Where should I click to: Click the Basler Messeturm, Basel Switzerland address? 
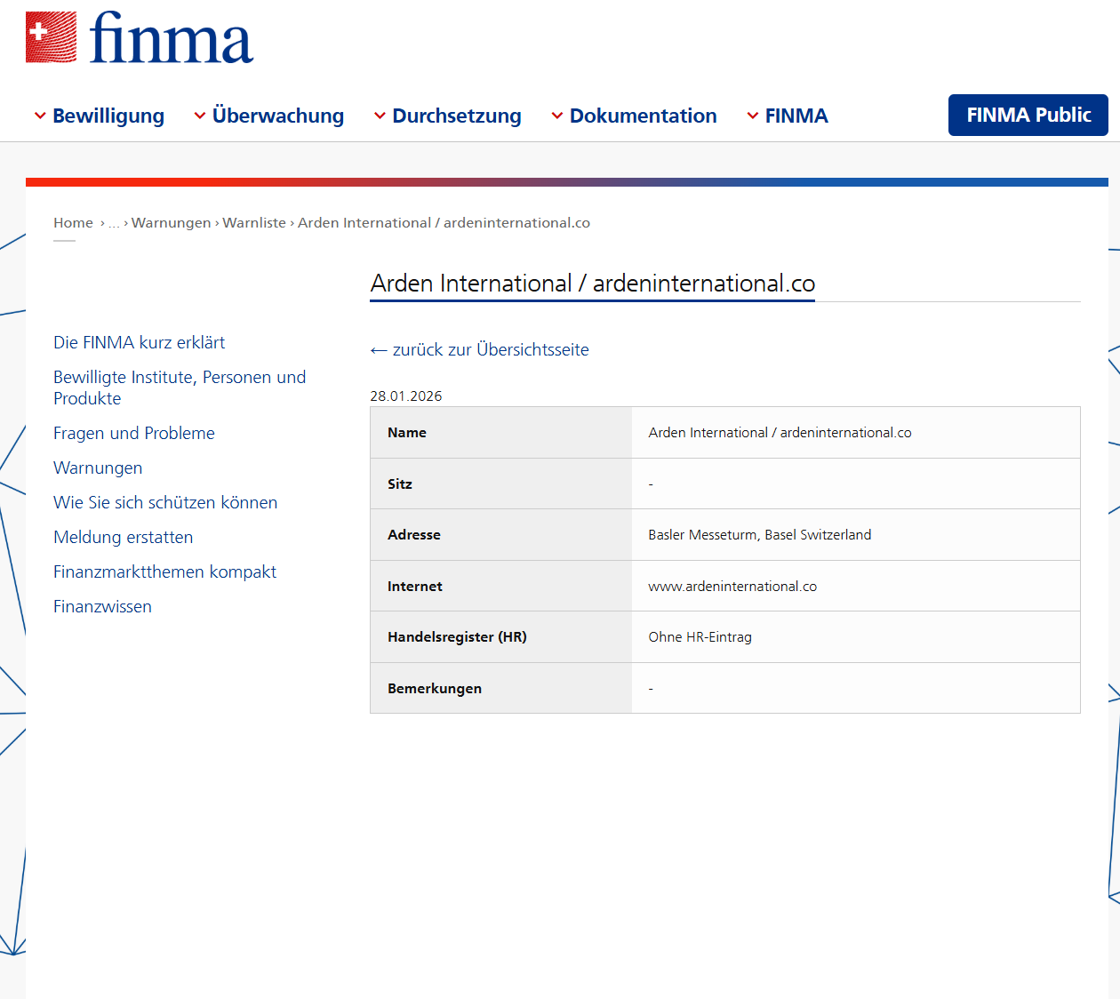click(760, 535)
